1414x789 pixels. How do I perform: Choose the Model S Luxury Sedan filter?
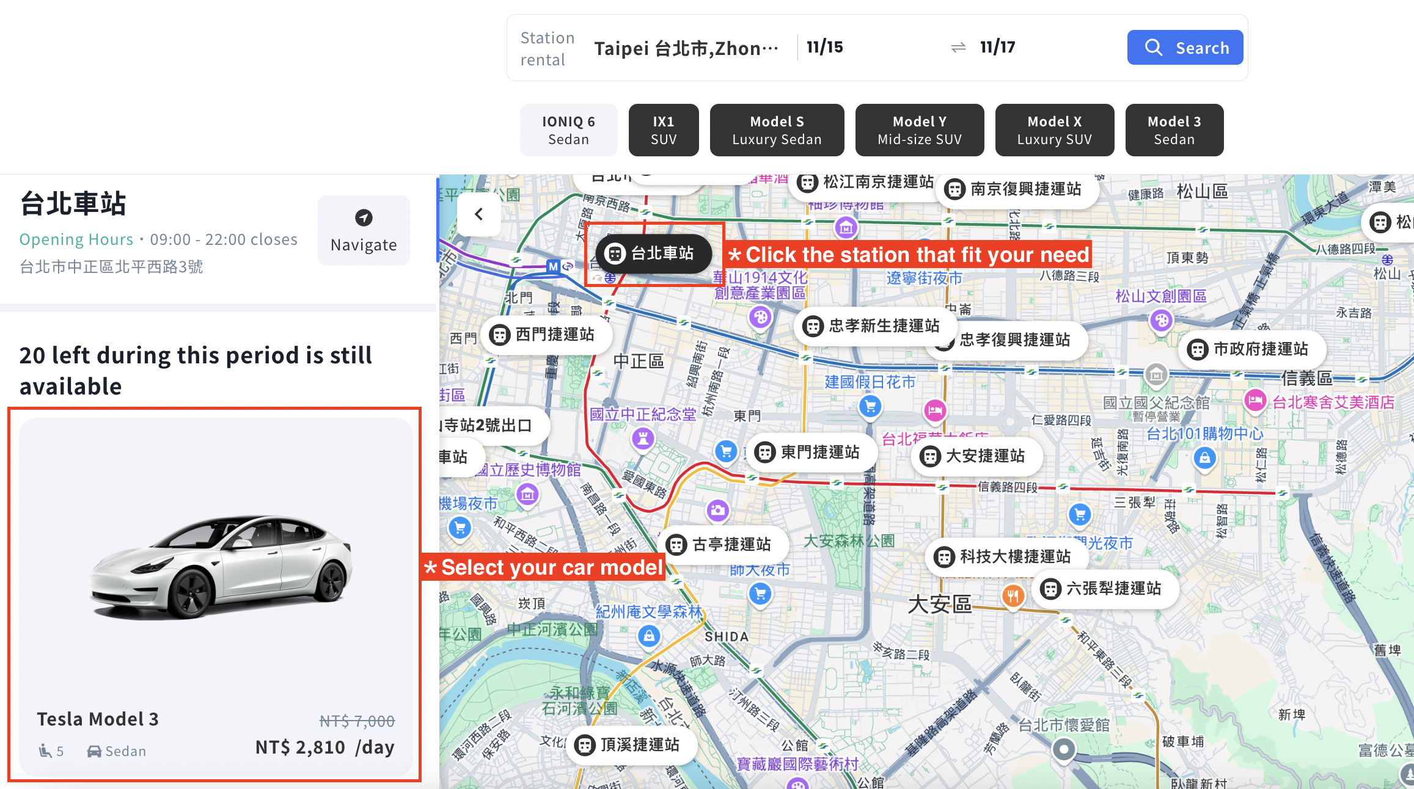click(777, 130)
